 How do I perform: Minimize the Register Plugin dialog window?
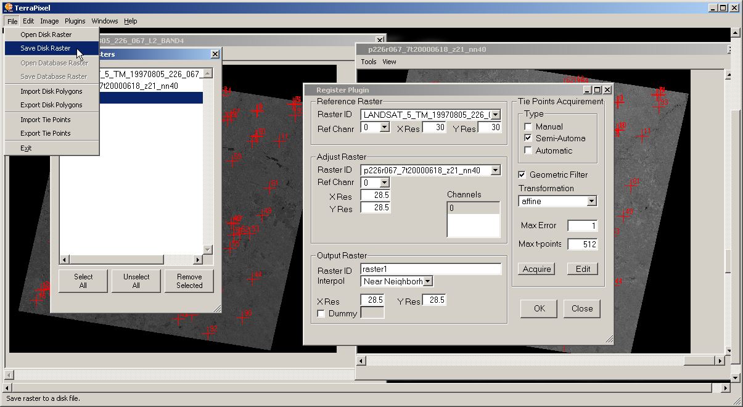(588, 90)
